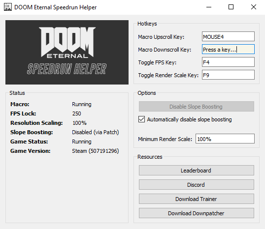265x229 pixels.
Task: Click the 'Slope Boosting:' status label
Action: [32, 132]
